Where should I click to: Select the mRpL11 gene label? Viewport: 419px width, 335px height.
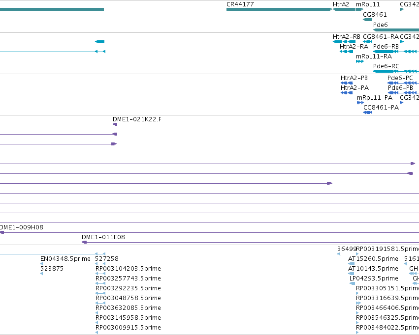coord(368,4)
